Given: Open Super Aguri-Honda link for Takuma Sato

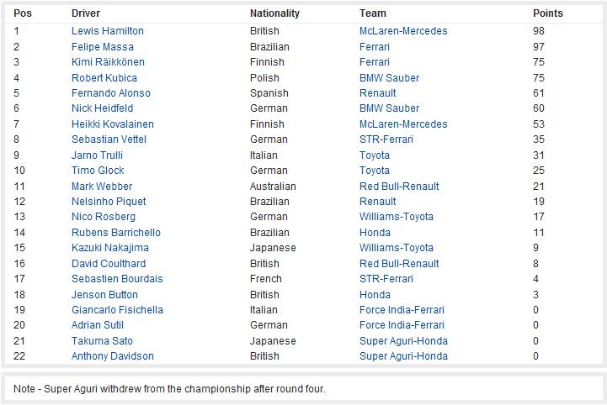Looking at the screenshot, I should pyautogui.click(x=403, y=341).
